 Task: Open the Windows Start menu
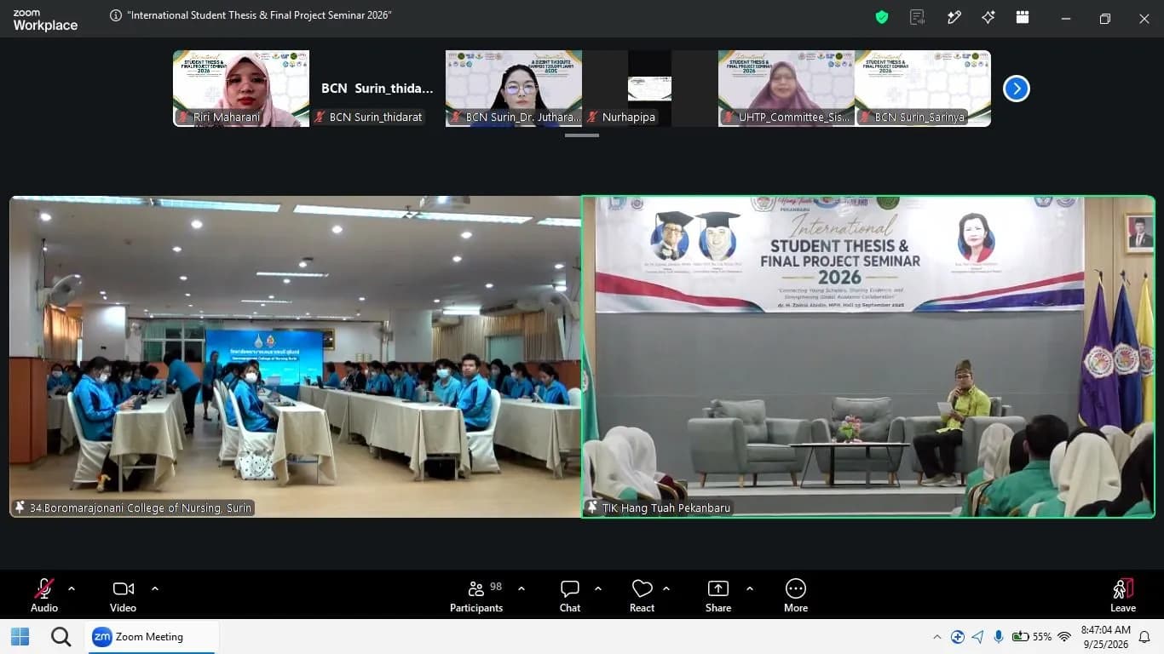coord(20,636)
